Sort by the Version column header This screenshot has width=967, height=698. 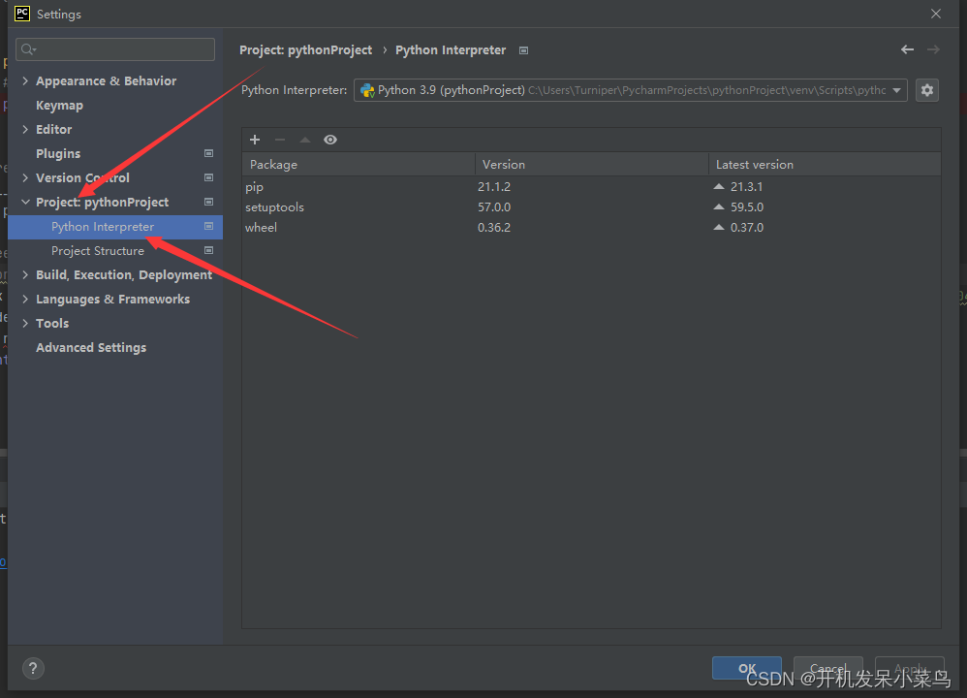[592, 164]
